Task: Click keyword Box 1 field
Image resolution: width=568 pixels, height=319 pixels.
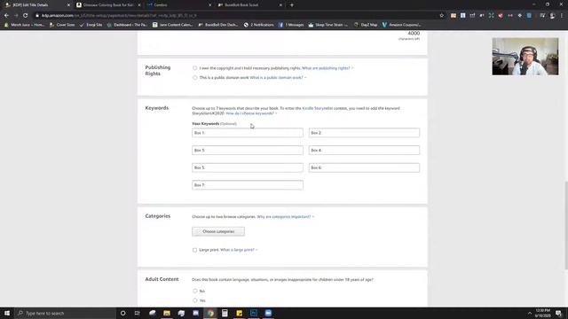Action: click(248, 133)
